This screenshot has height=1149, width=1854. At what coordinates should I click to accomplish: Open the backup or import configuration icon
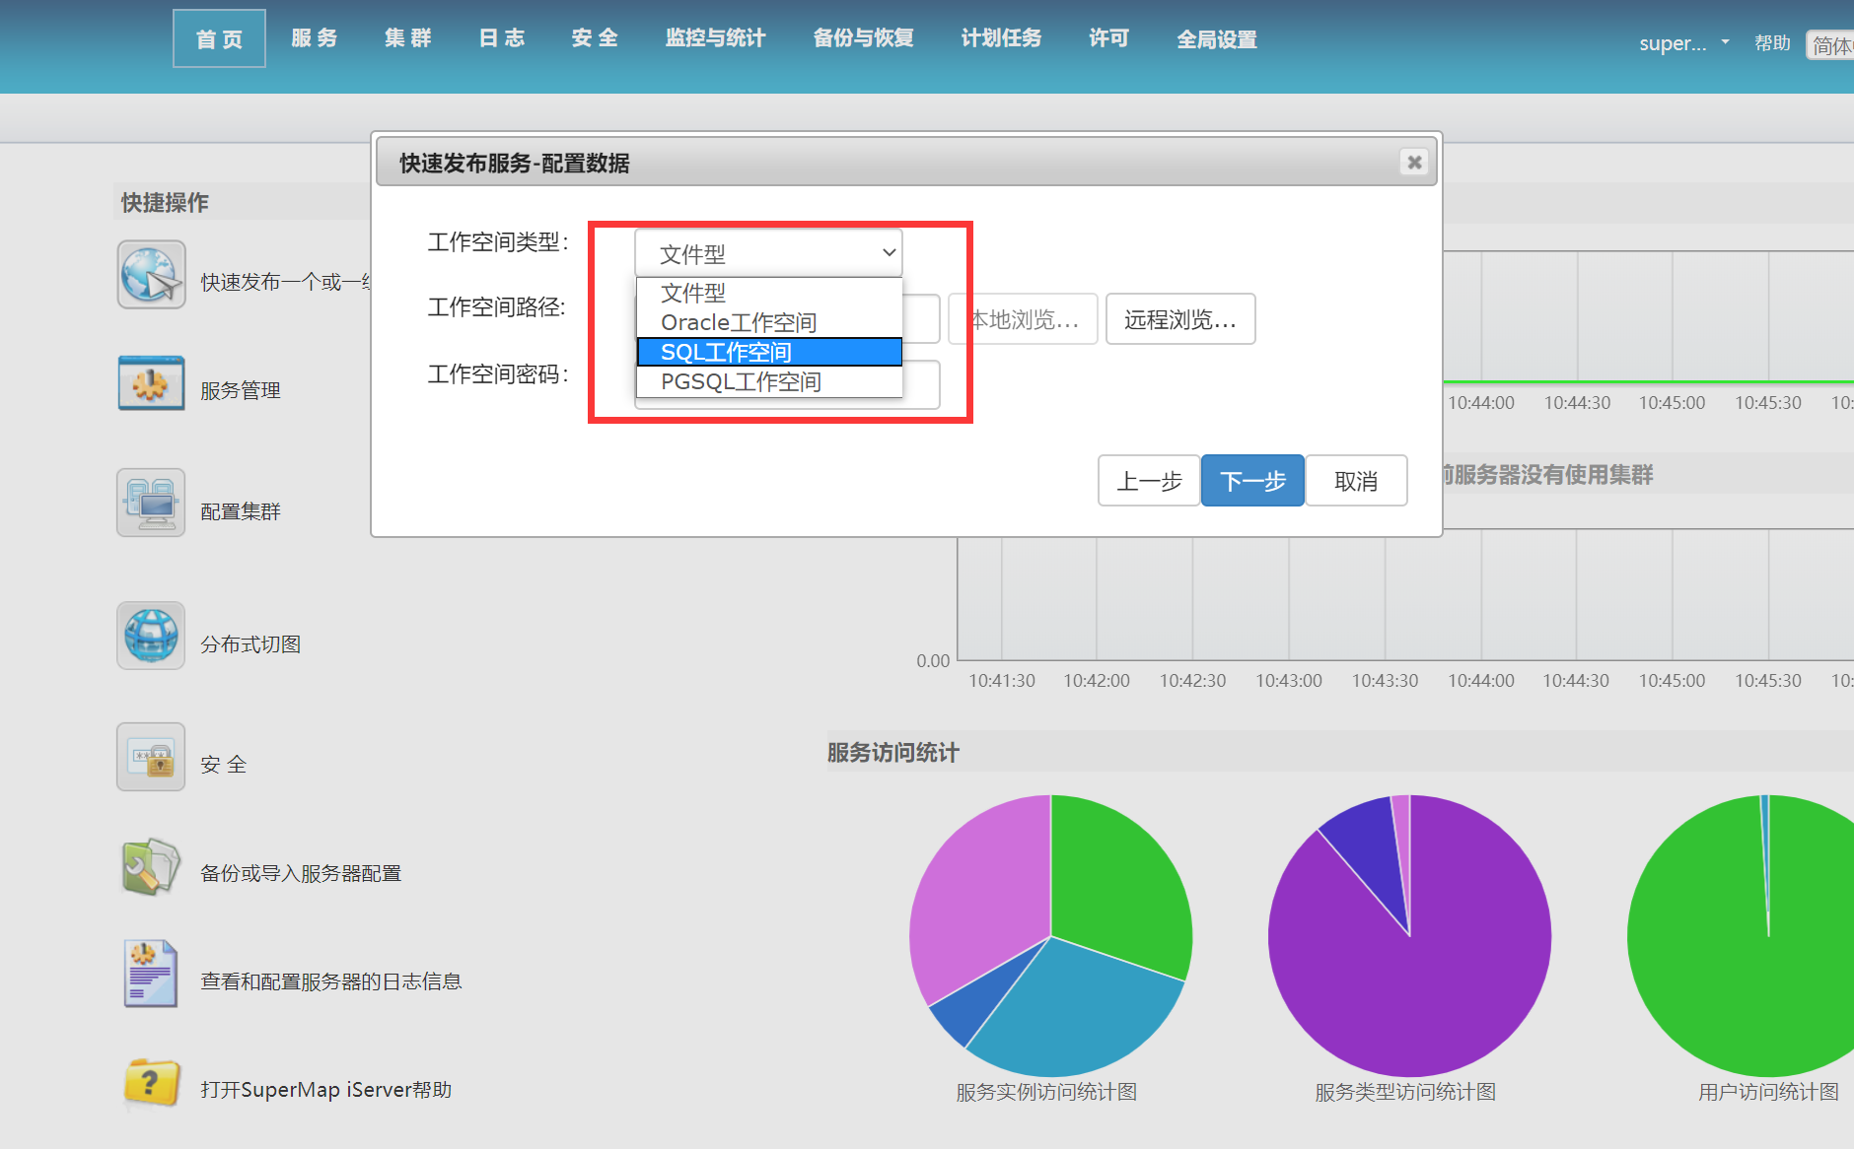coord(151,867)
